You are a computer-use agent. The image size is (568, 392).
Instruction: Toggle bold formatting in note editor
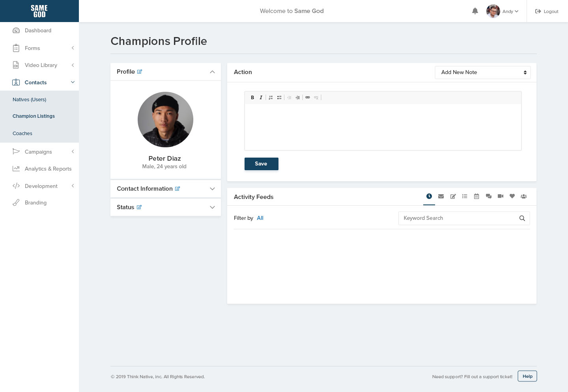tap(252, 97)
